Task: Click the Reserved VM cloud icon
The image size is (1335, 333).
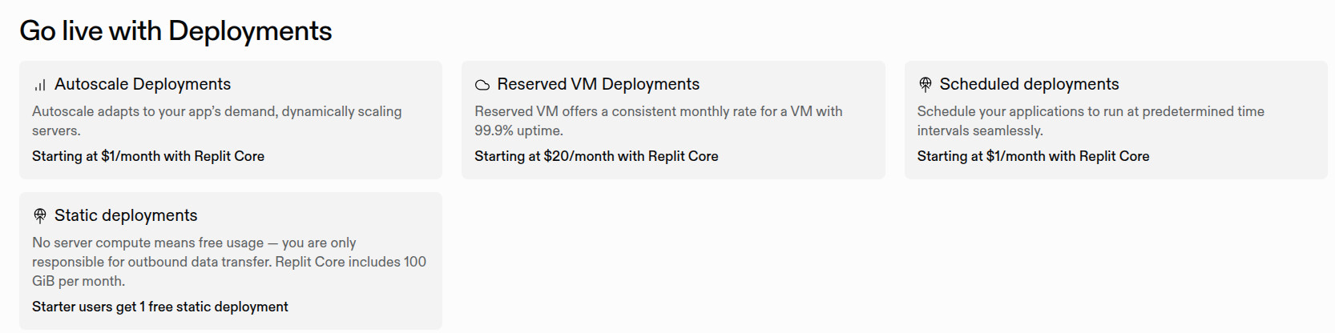Action: click(x=482, y=85)
